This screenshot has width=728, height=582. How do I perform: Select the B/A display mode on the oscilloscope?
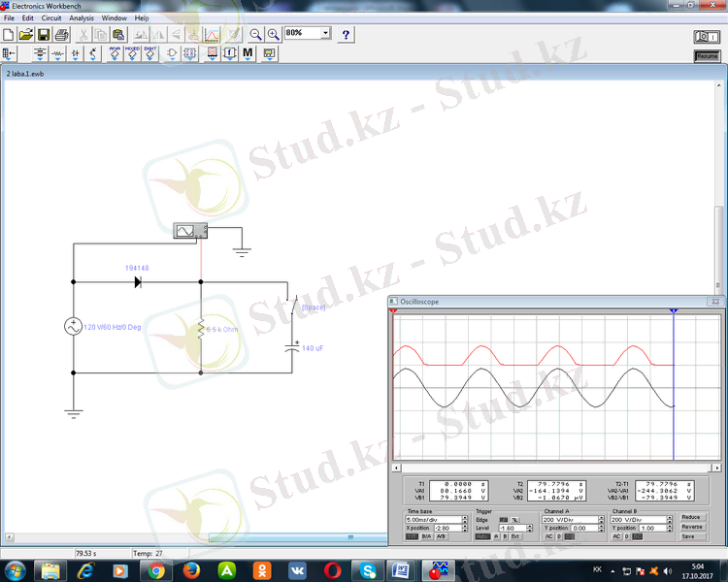coord(426,535)
